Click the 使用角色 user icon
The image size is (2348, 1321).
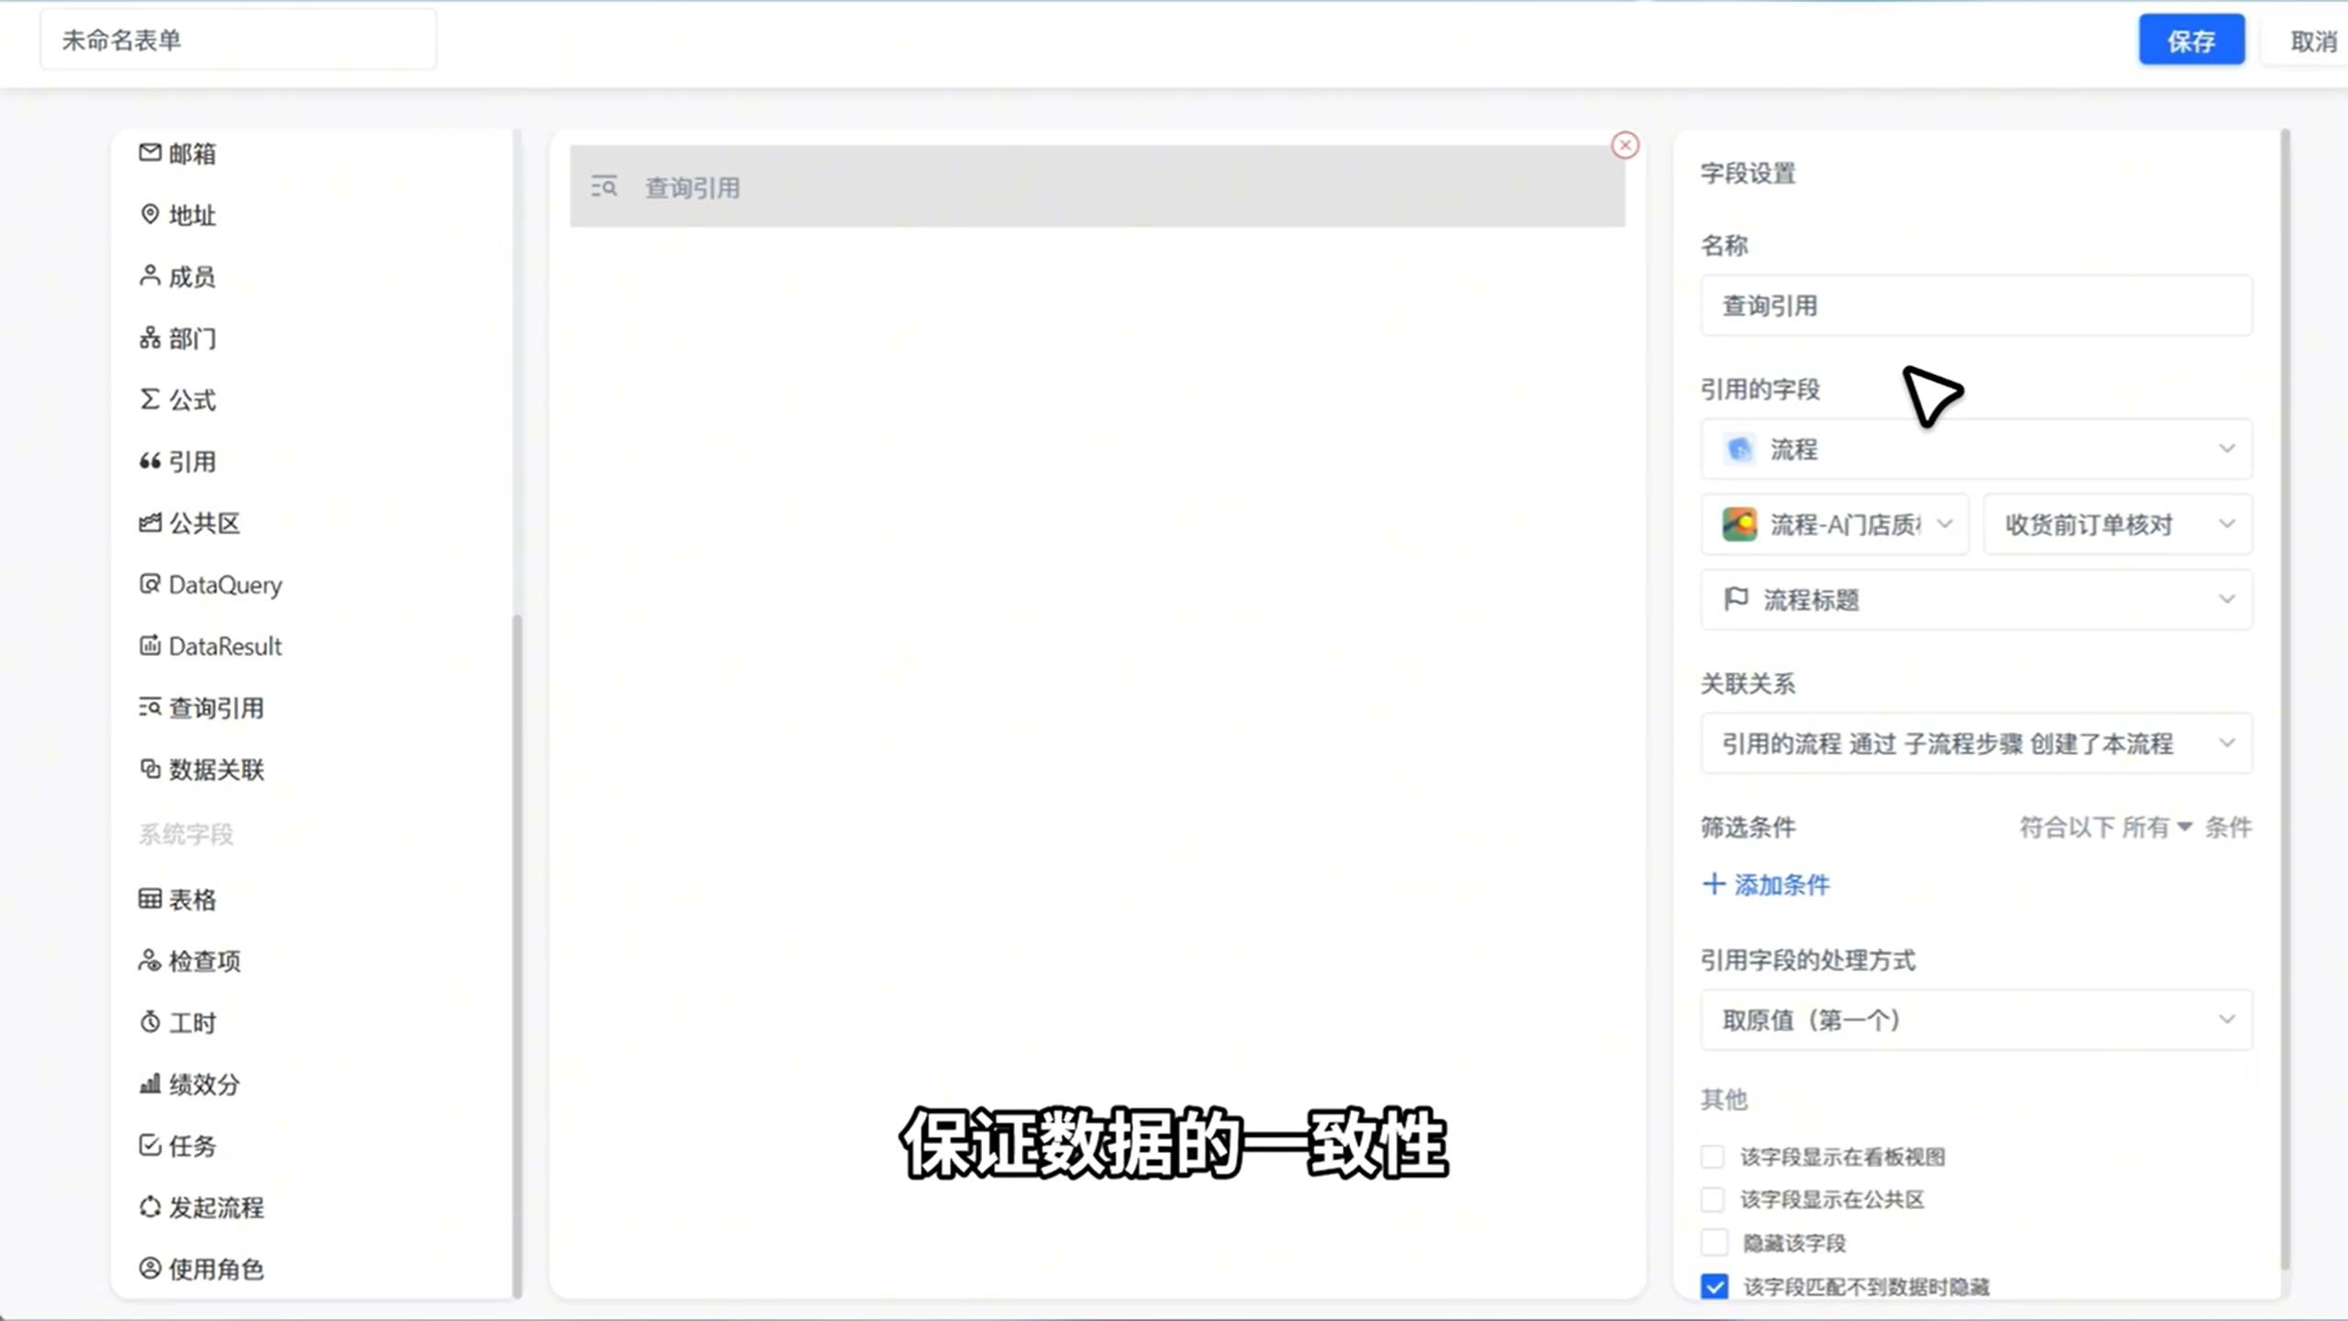pyautogui.click(x=150, y=1268)
